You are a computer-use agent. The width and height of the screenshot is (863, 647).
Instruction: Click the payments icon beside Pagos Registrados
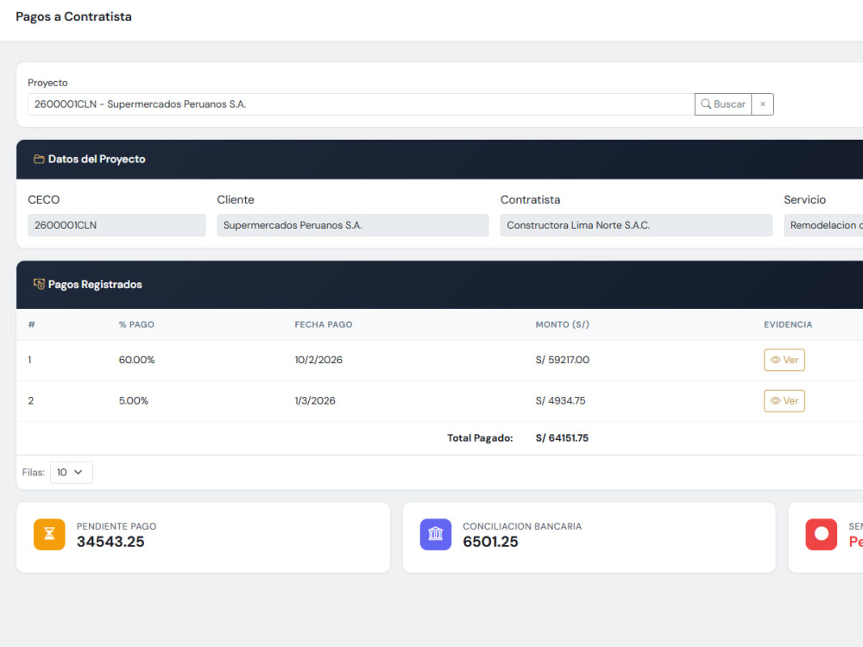pos(39,284)
